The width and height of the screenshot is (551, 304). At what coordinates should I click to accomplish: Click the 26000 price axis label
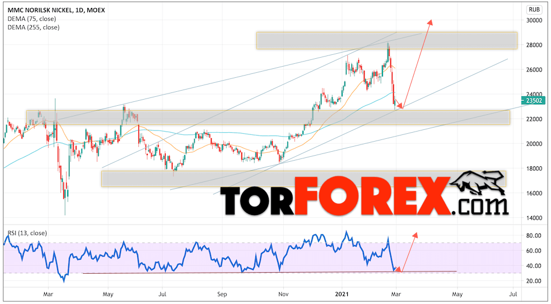(x=534, y=69)
